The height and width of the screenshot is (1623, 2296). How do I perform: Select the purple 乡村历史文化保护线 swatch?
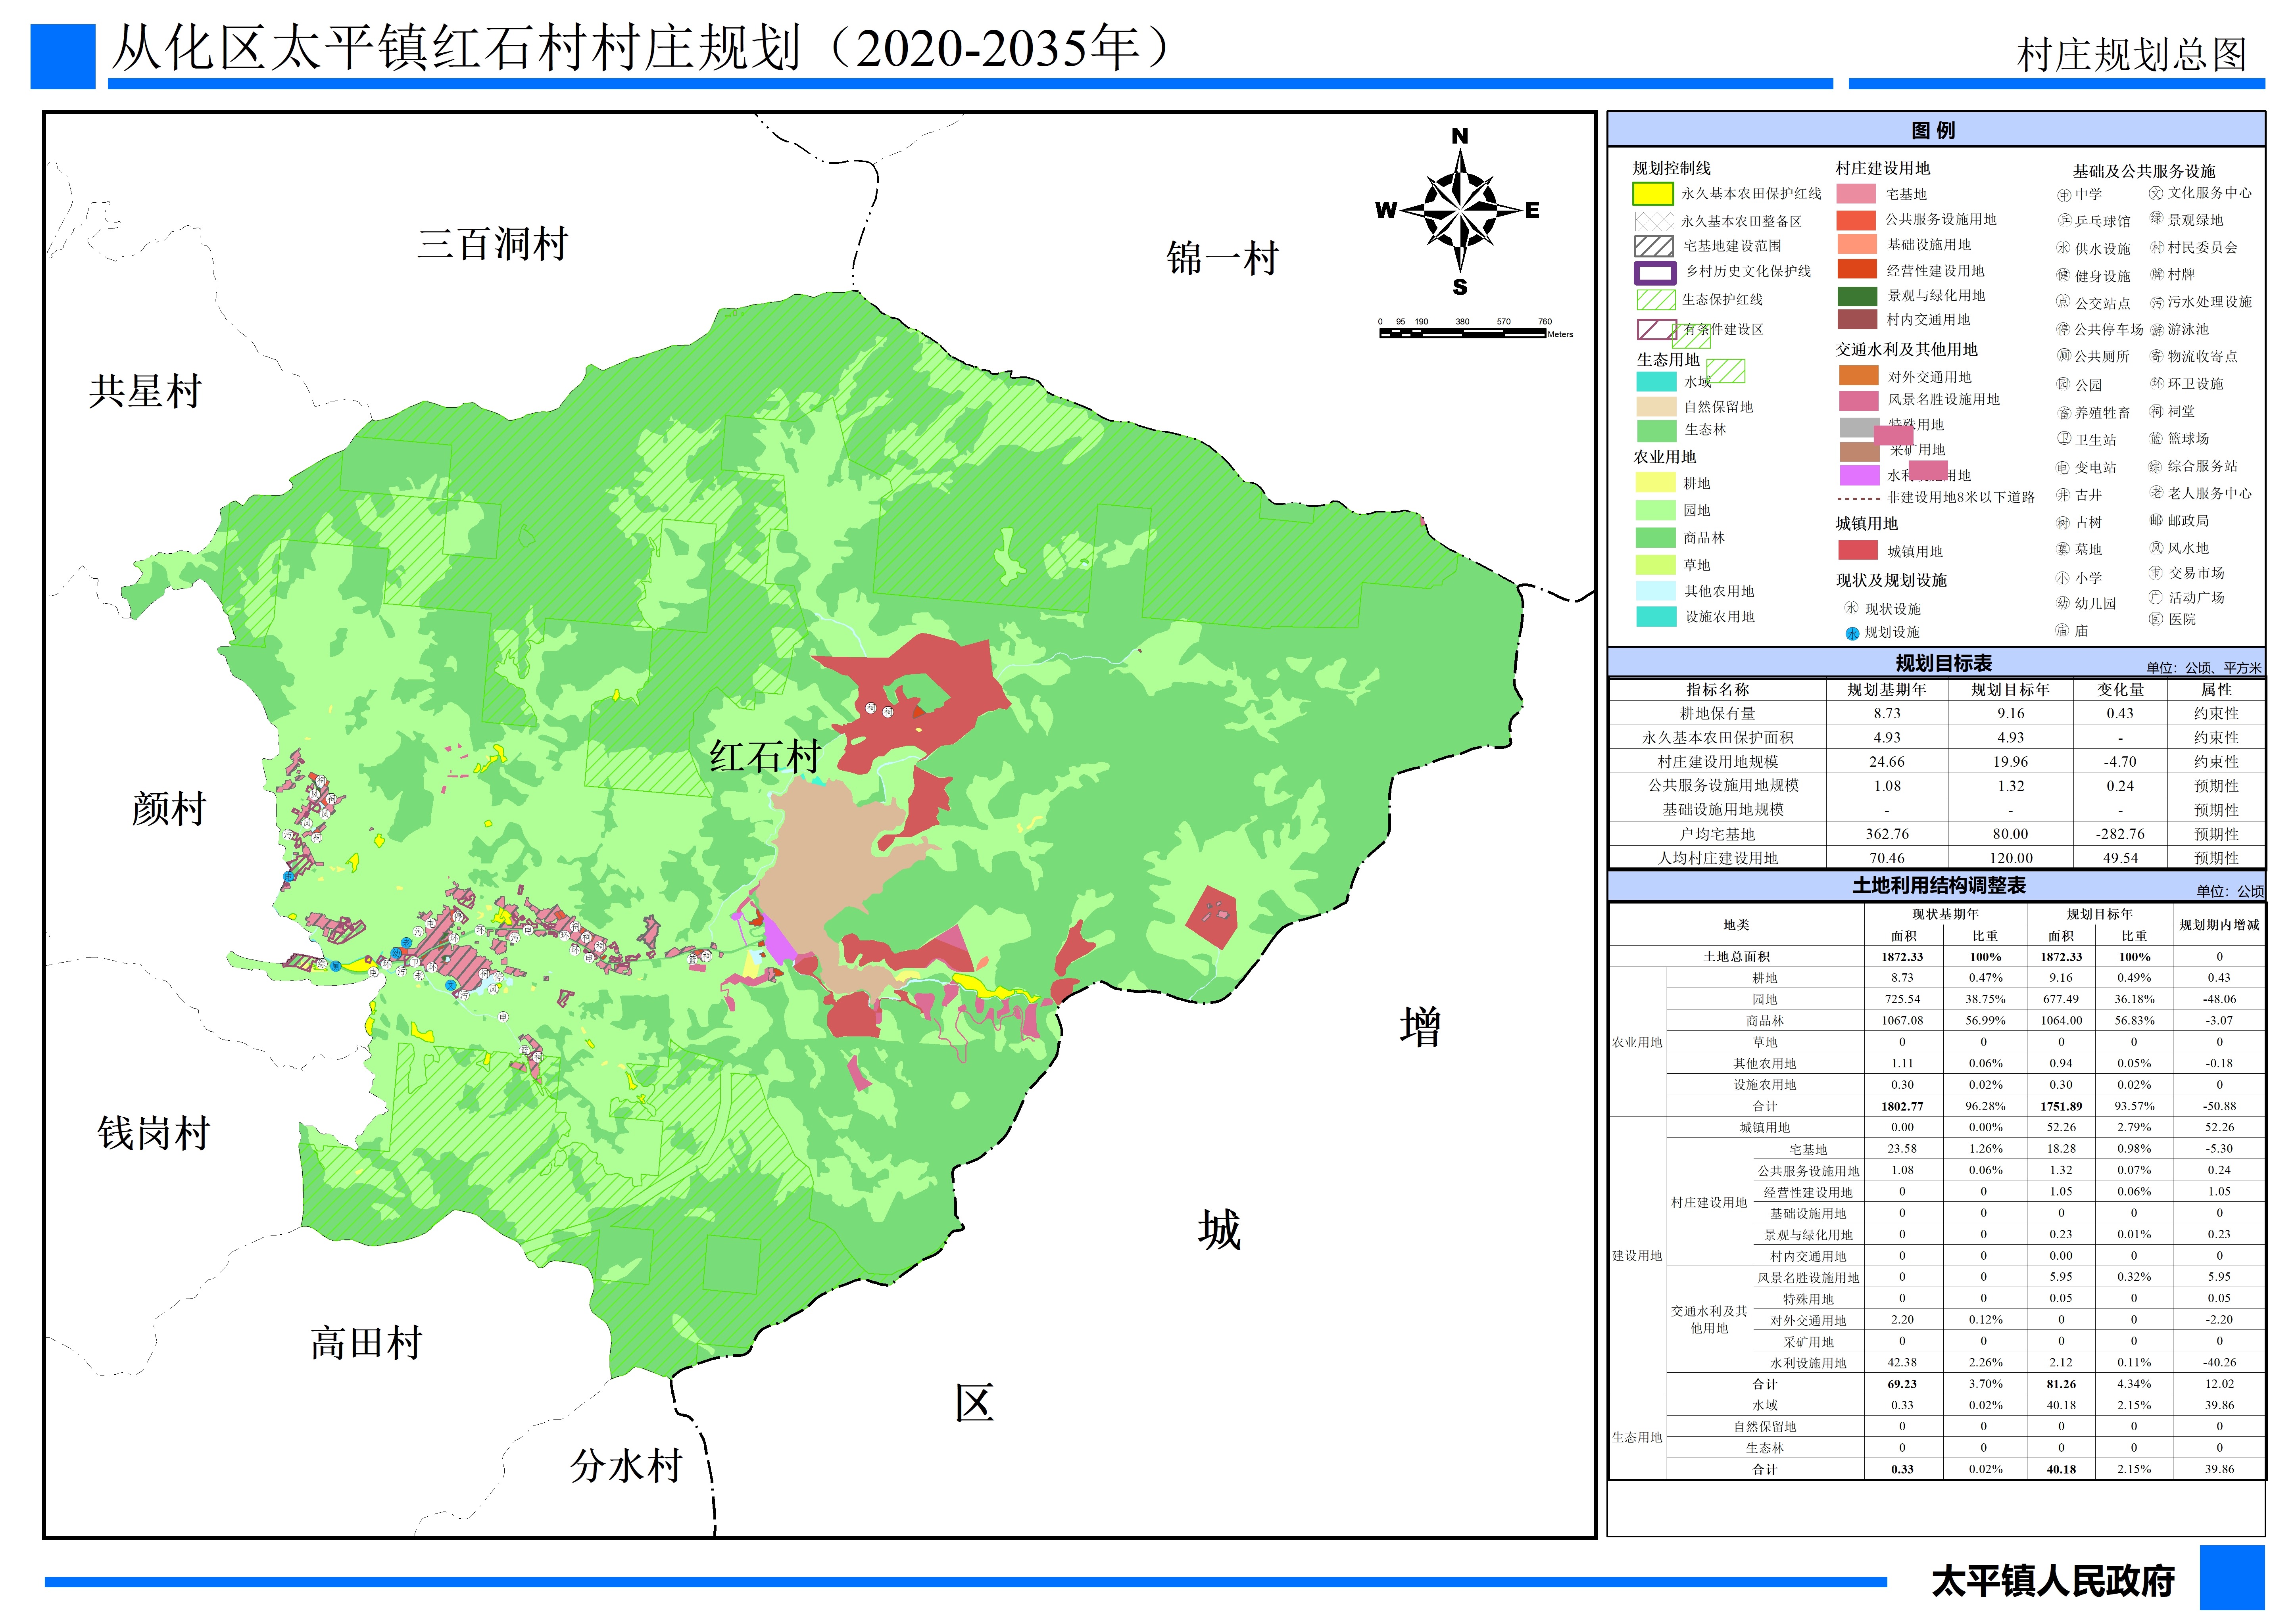[x=1654, y=273]
